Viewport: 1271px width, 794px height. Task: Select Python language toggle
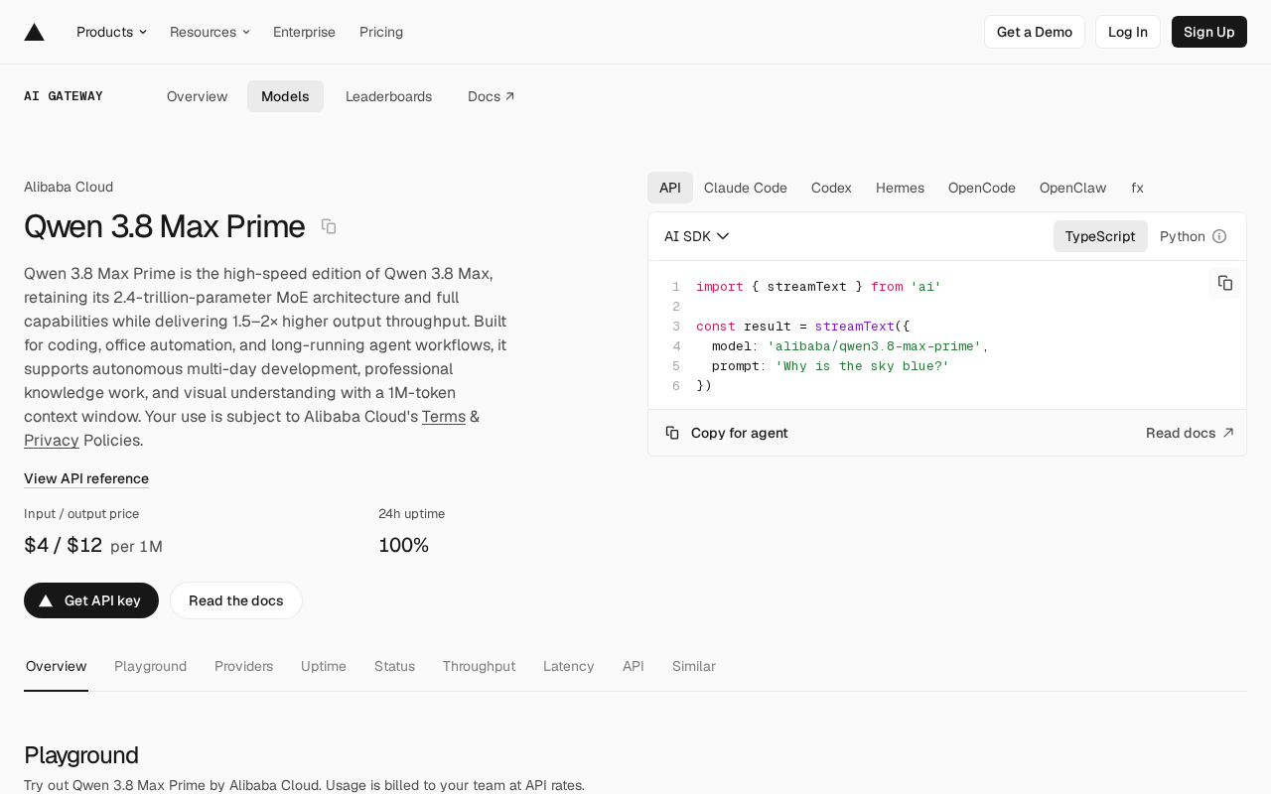point(1183,236)
